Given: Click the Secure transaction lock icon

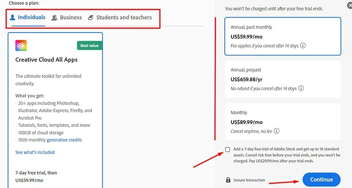Looking at the screenshot, I should (x=228, y=180).
